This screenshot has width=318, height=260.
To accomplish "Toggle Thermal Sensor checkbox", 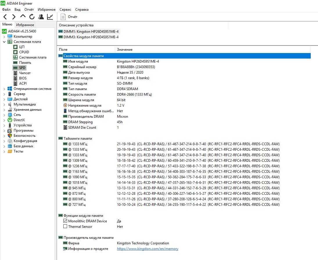I will coord(65,226).
